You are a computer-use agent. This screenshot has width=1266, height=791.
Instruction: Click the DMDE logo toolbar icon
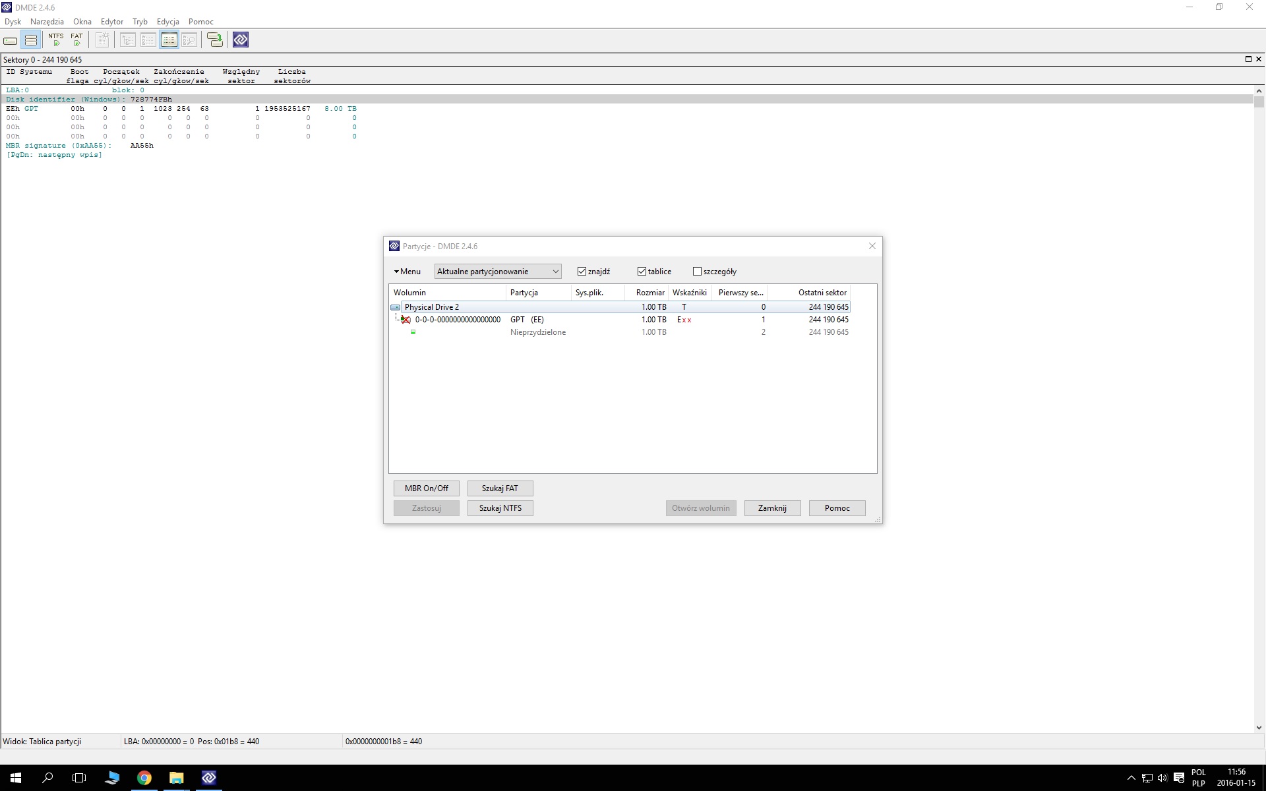[x=241, y=40]
